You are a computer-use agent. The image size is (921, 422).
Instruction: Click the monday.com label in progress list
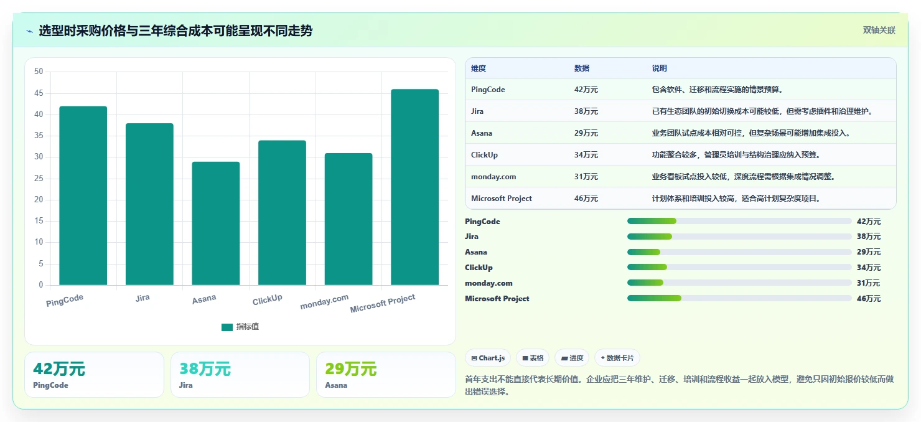(489, 283)
